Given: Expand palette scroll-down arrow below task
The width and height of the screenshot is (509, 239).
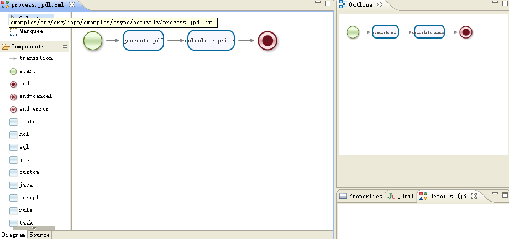Looking at the screenshot, I should [34, 229].
